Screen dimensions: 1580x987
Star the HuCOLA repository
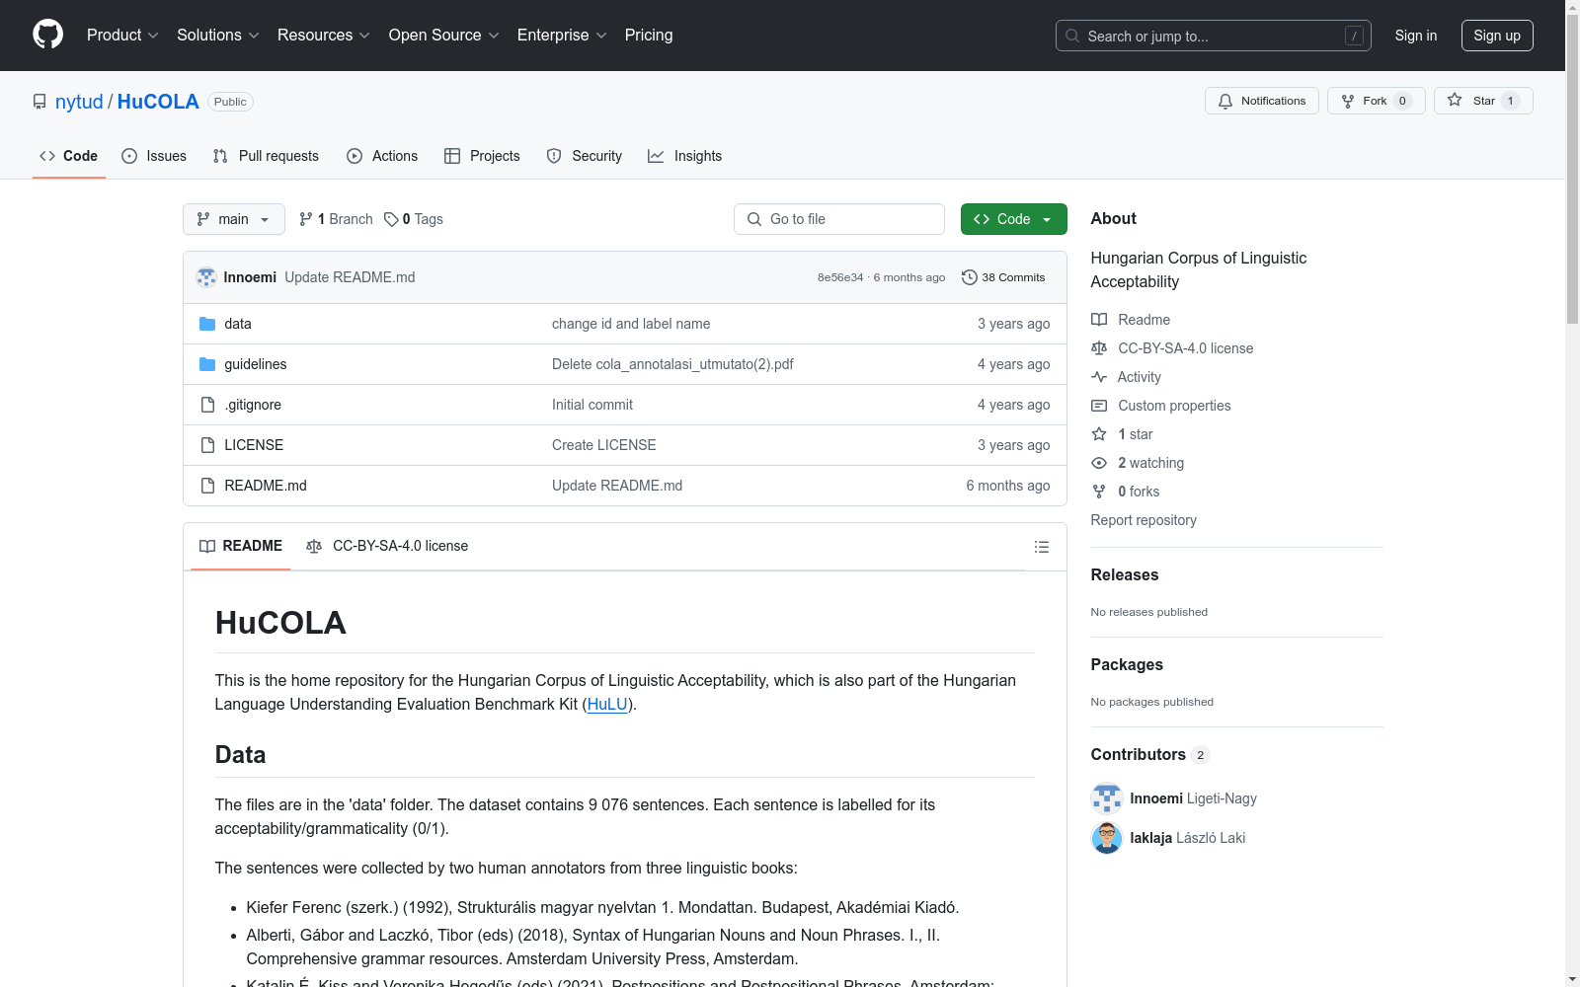pos(1483,101)
